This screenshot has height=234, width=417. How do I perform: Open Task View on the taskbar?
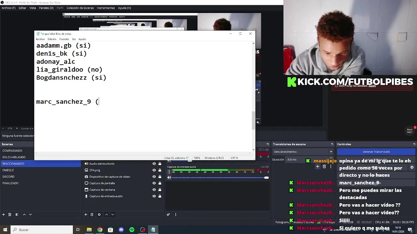click(78, 230)
